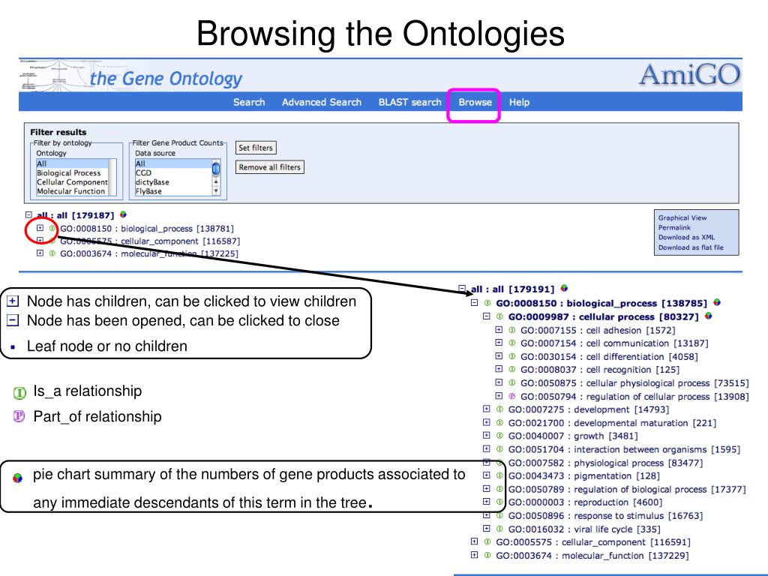Expand cell differentiation [4058] node
The height and width of the screenshot is (576, 768).
(x=499, y=356)
